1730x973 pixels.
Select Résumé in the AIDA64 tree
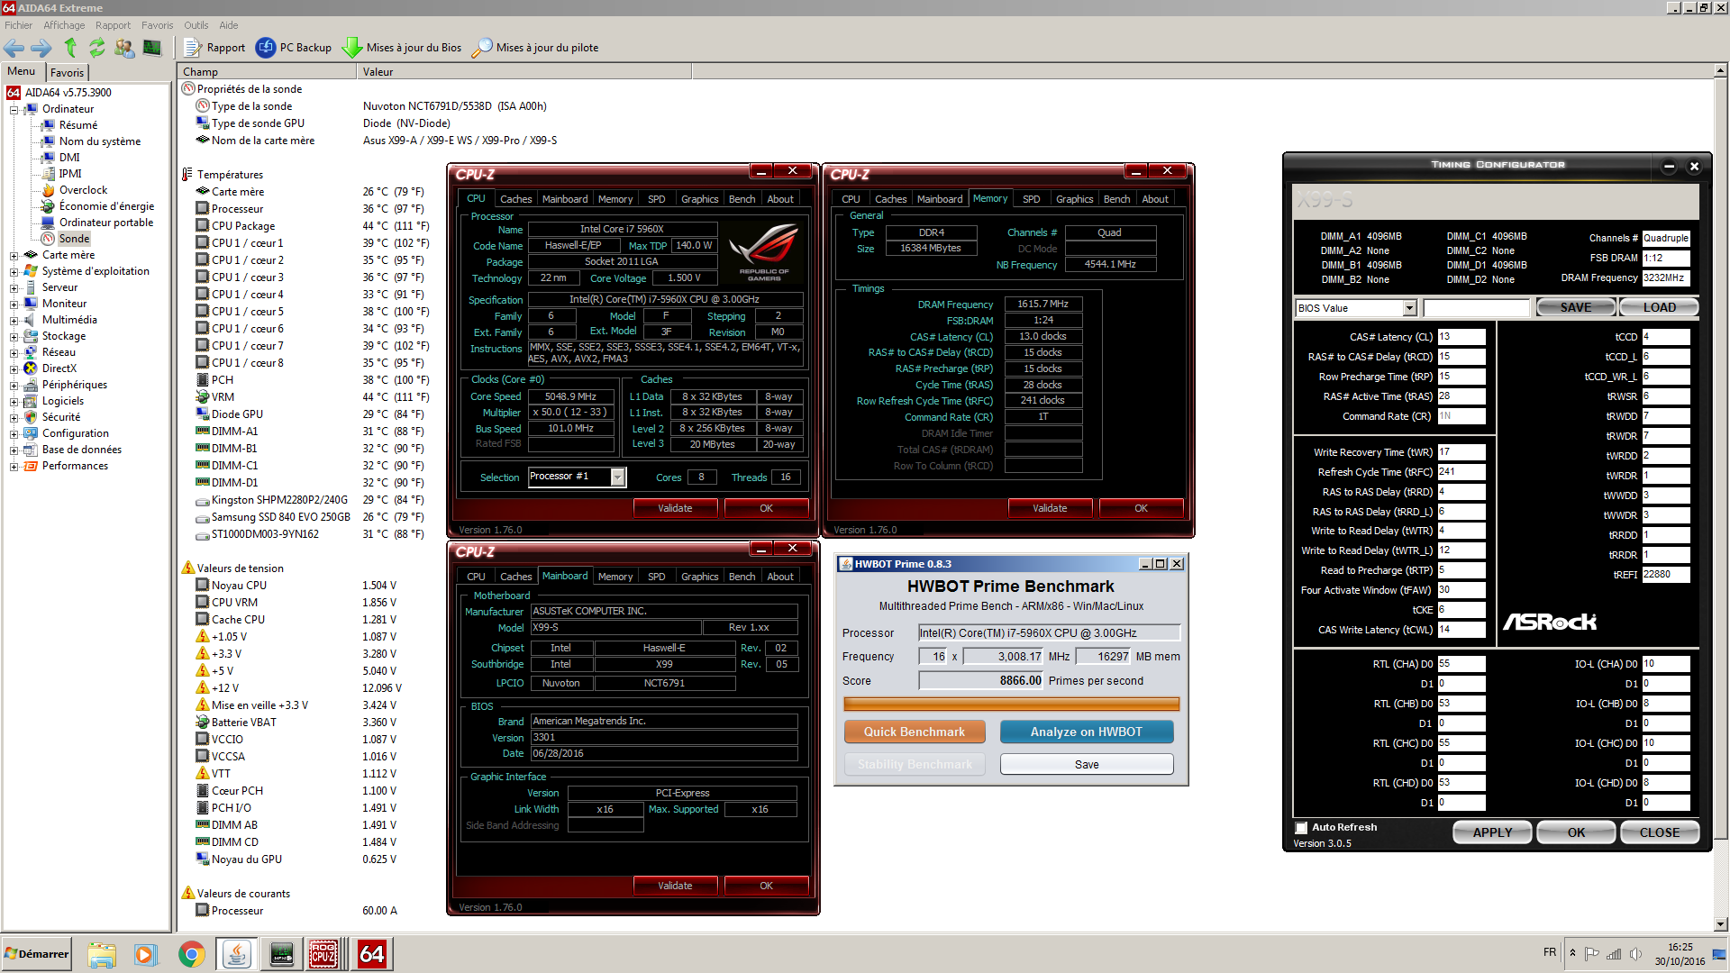(78, 125)
